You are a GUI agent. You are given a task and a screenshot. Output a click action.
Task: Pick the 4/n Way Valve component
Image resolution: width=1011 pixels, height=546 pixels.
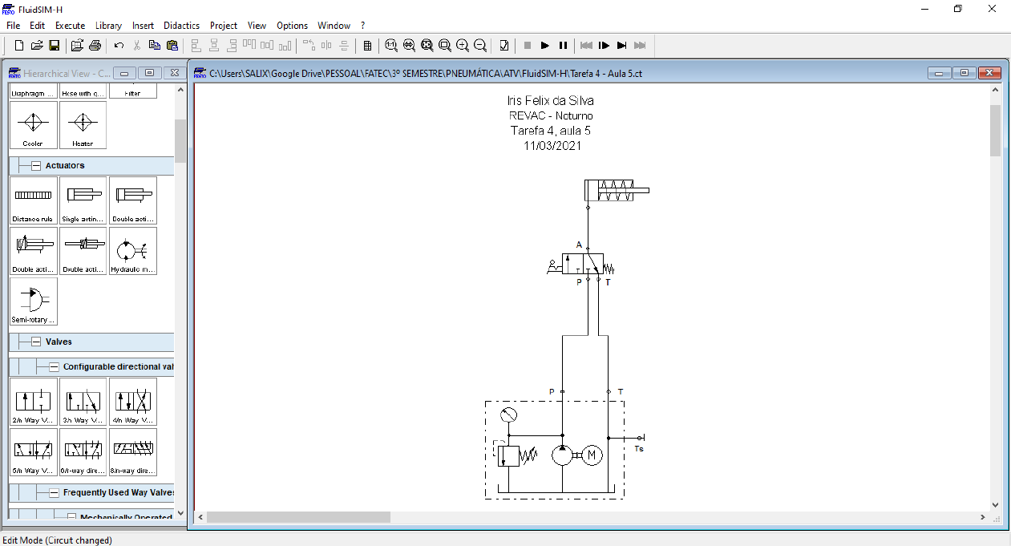click(133, 401)
